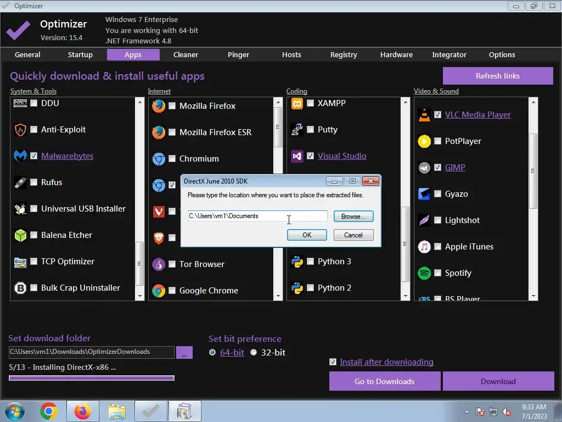The image size is (562, 422).
Task: Click down arrow of Video & Sound scrollbar
Action: [533, 296]
